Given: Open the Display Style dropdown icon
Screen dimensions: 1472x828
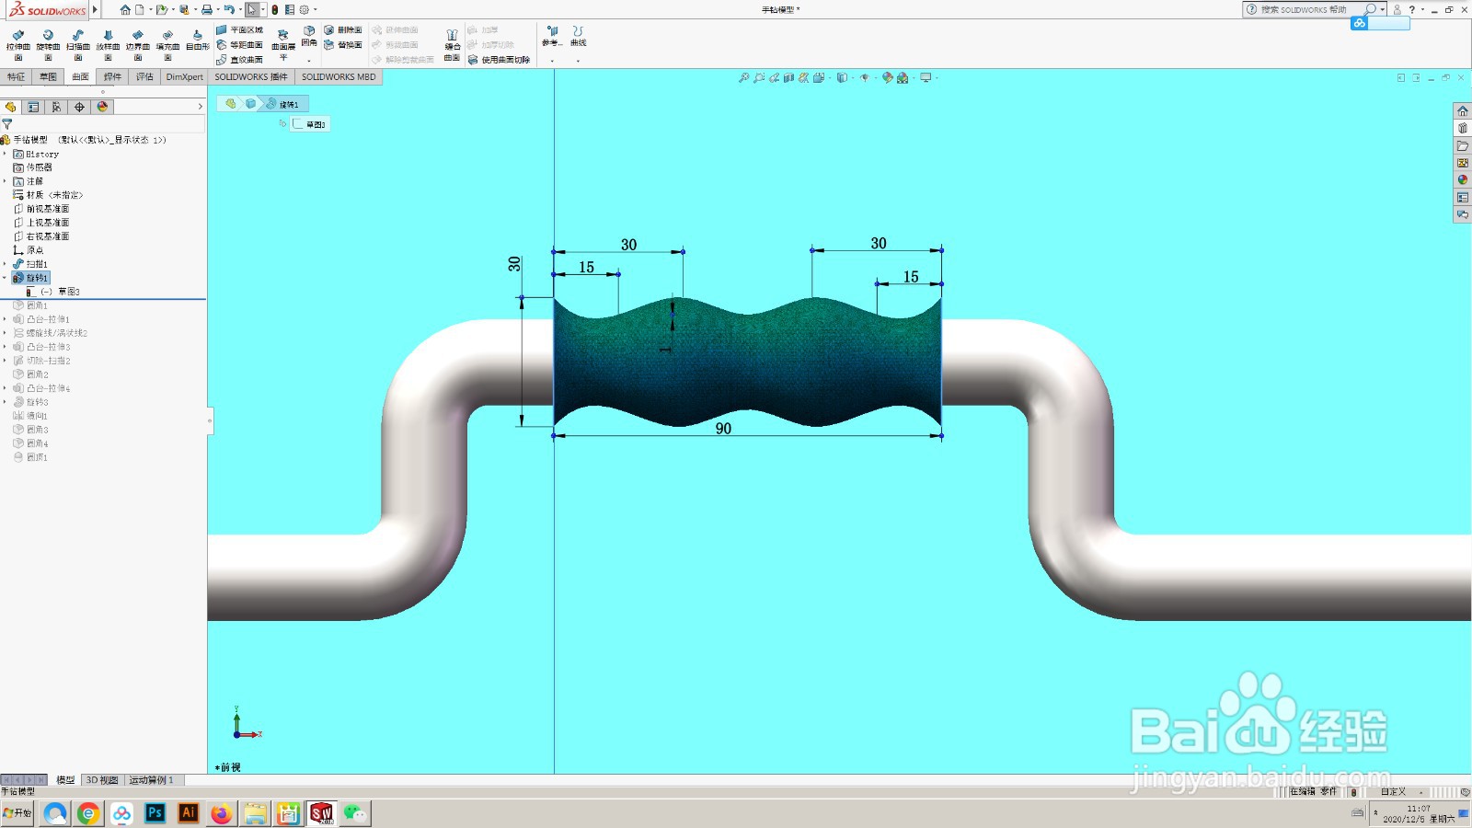Looking at the screenshot, I should click(842, 78).
